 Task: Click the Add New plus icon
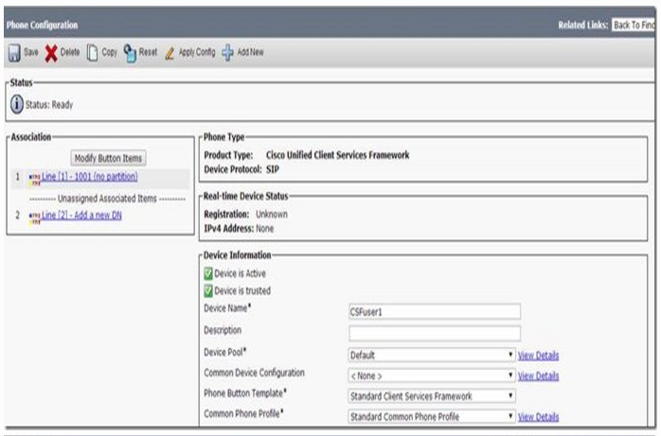[x=227, y=53]
